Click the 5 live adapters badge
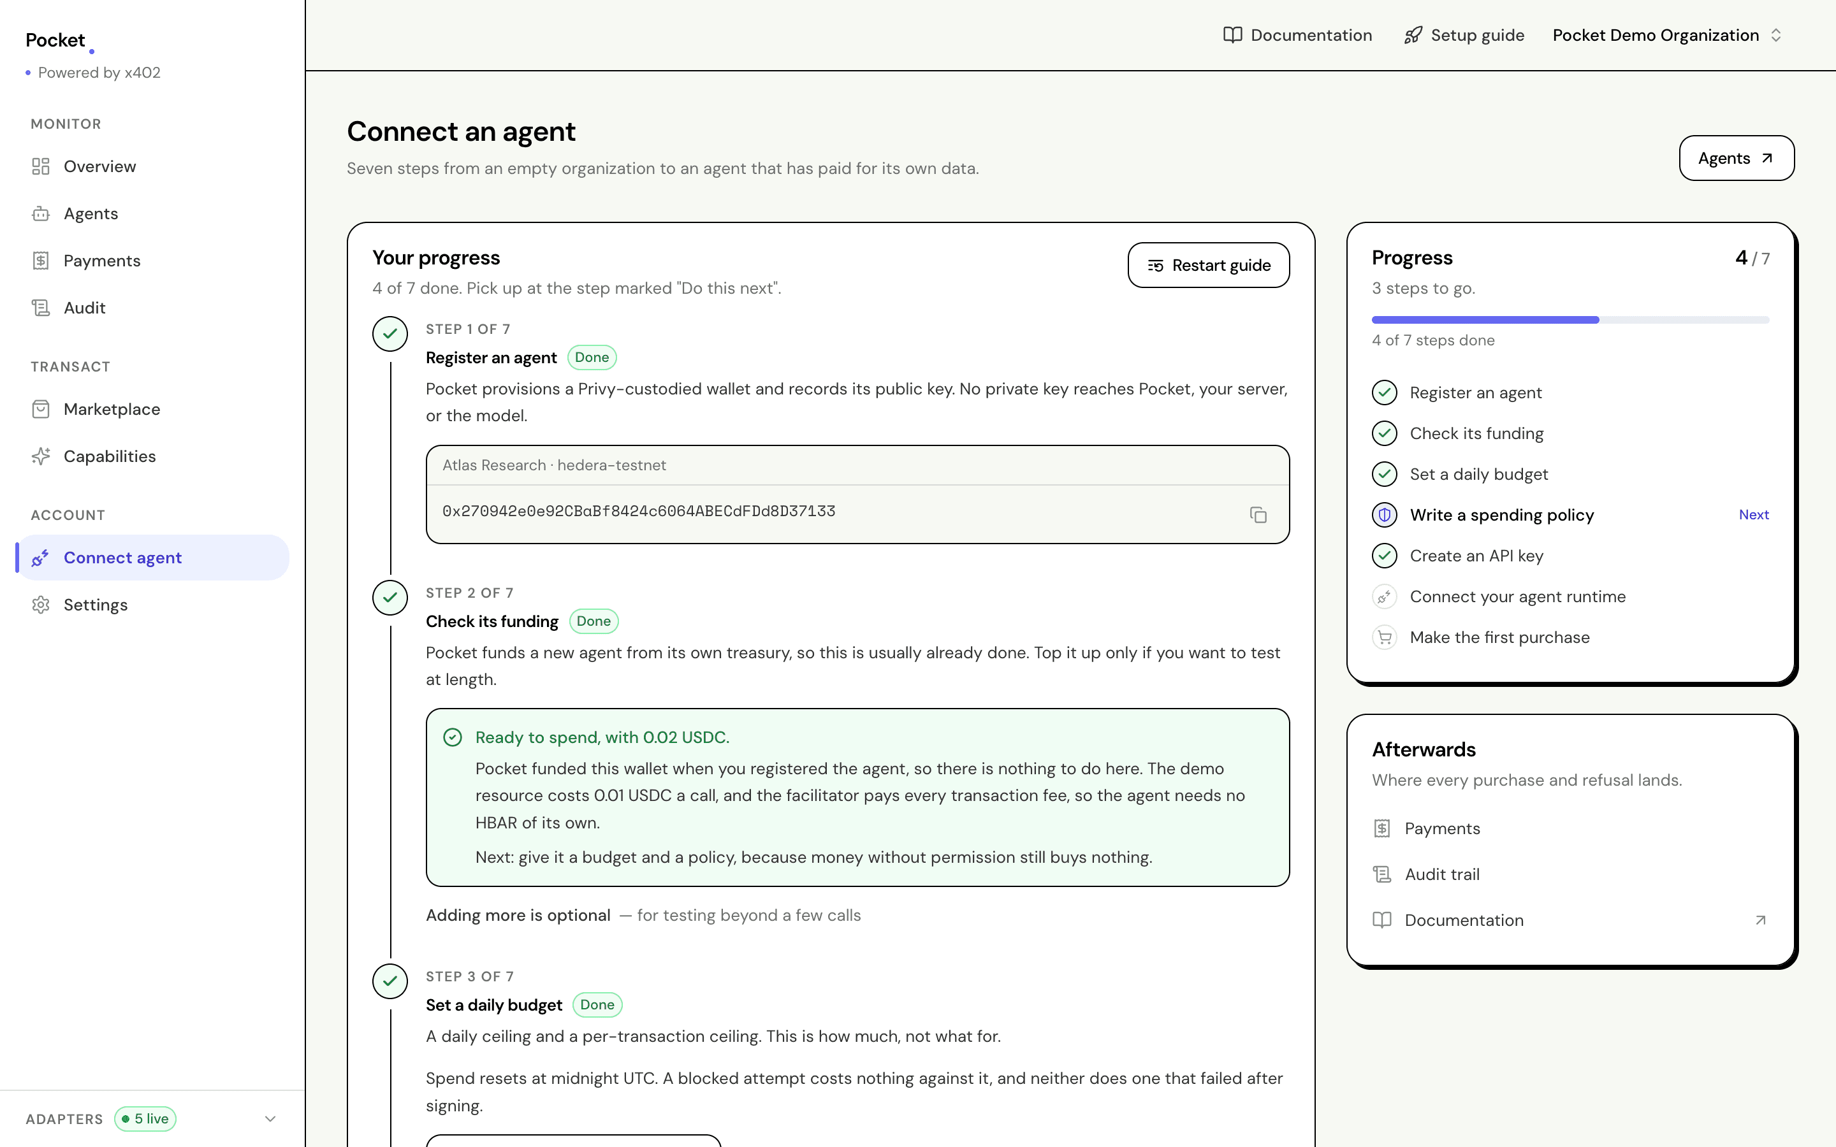The image size is (1836, 1147). (145, 1119)
